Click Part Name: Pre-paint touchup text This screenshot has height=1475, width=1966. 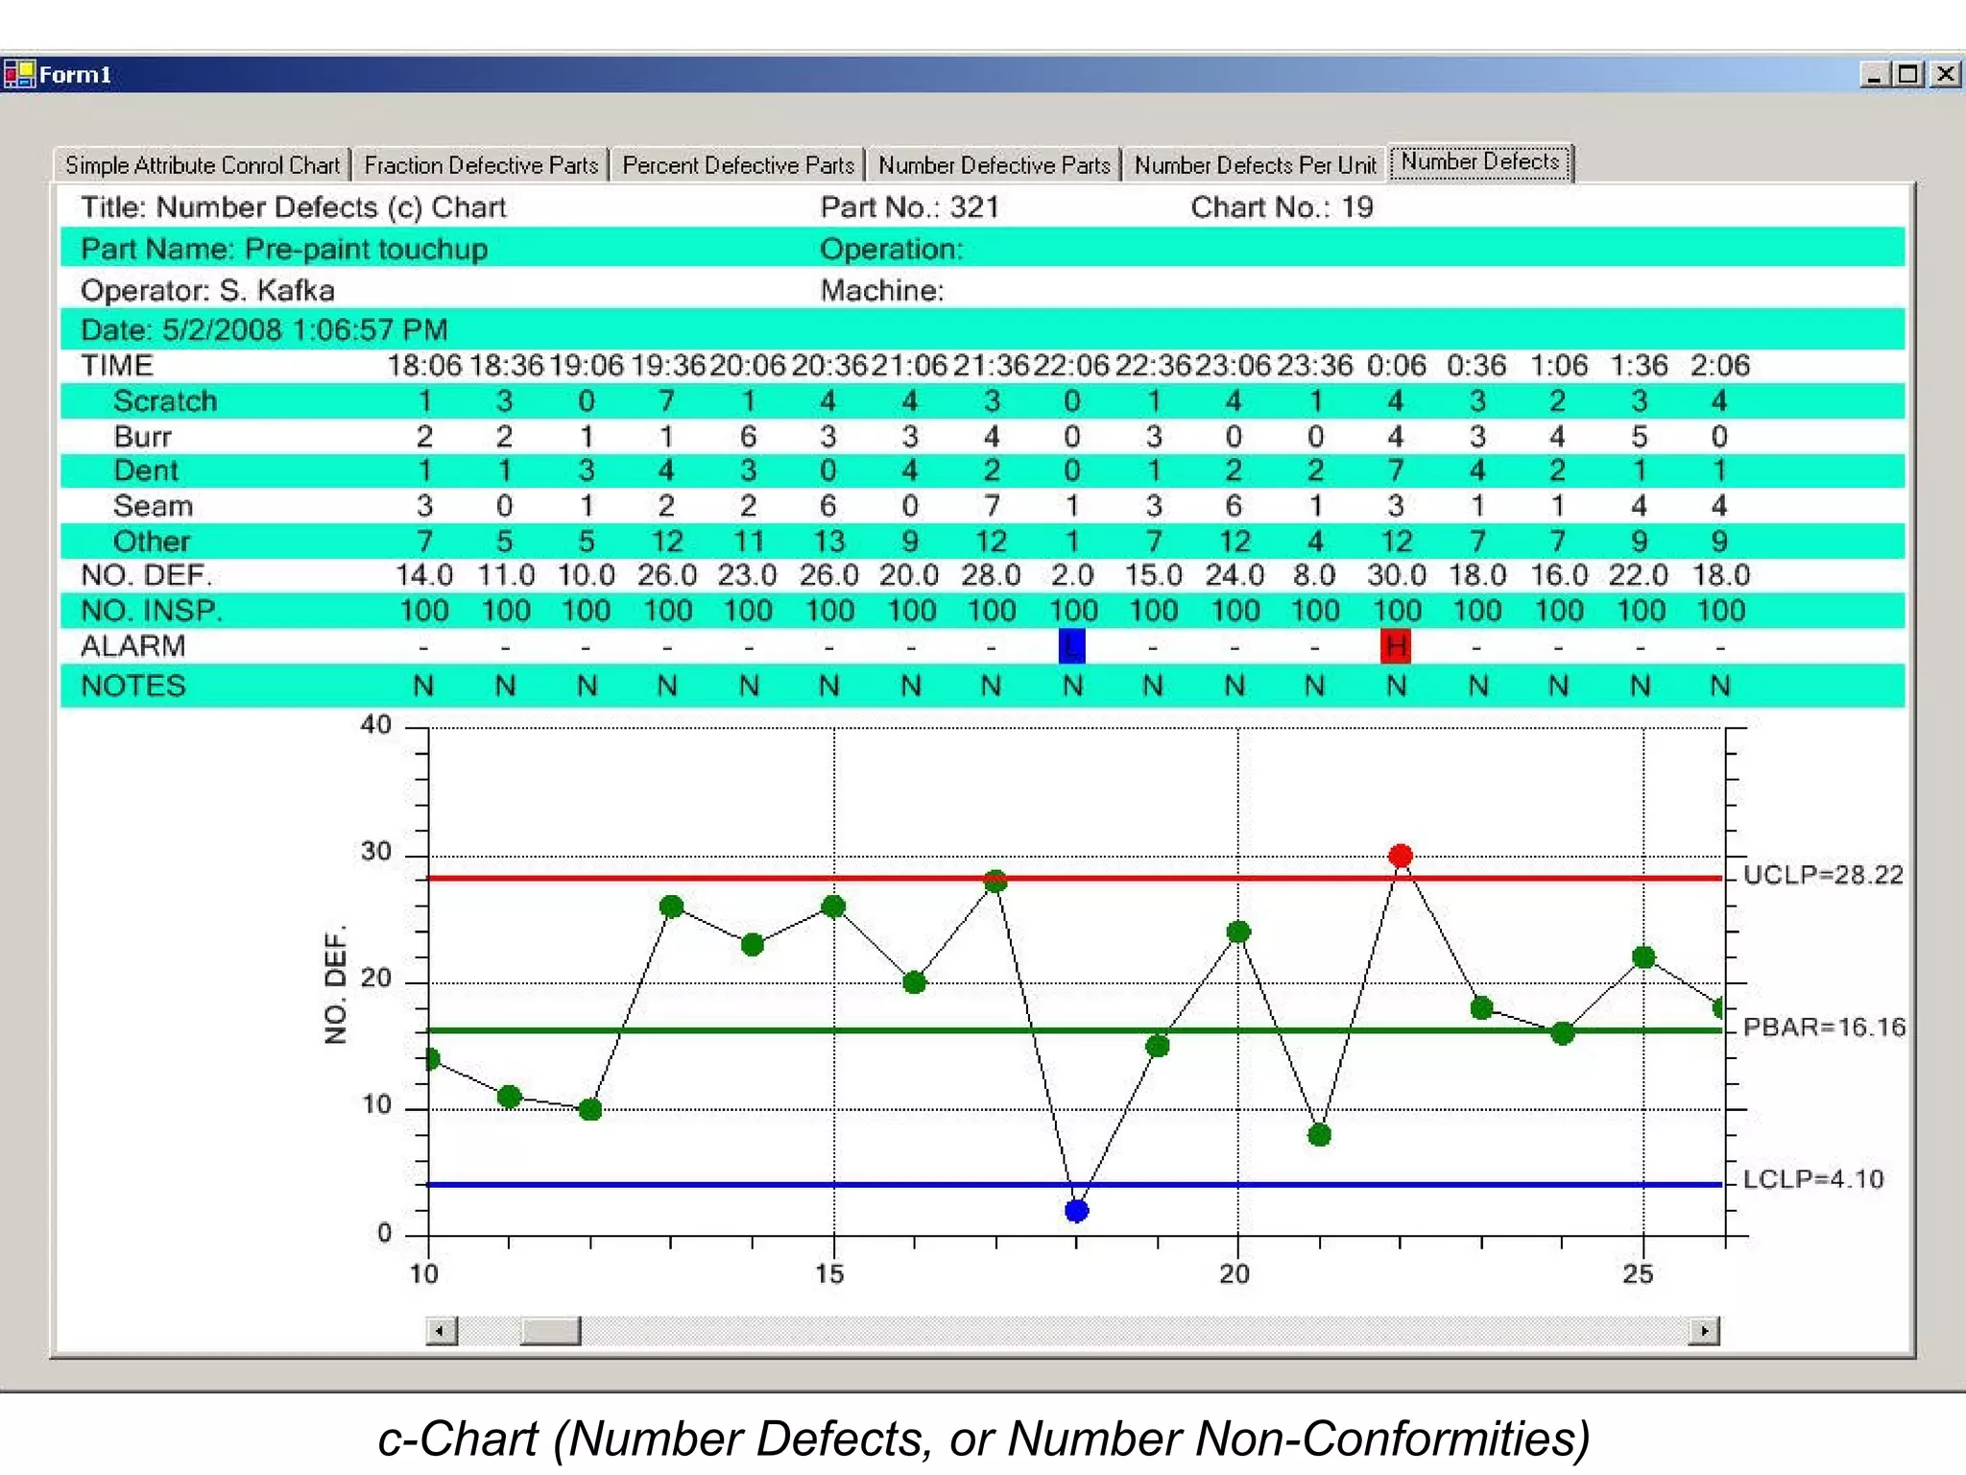point(284,250)
